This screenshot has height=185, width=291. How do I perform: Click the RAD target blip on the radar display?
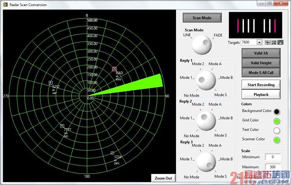pyautogui.click(x=114, y=69)
